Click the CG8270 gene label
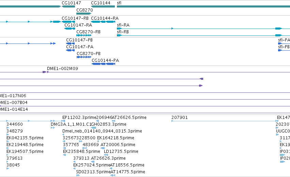290x177 pixels. (x=85, y=10)
